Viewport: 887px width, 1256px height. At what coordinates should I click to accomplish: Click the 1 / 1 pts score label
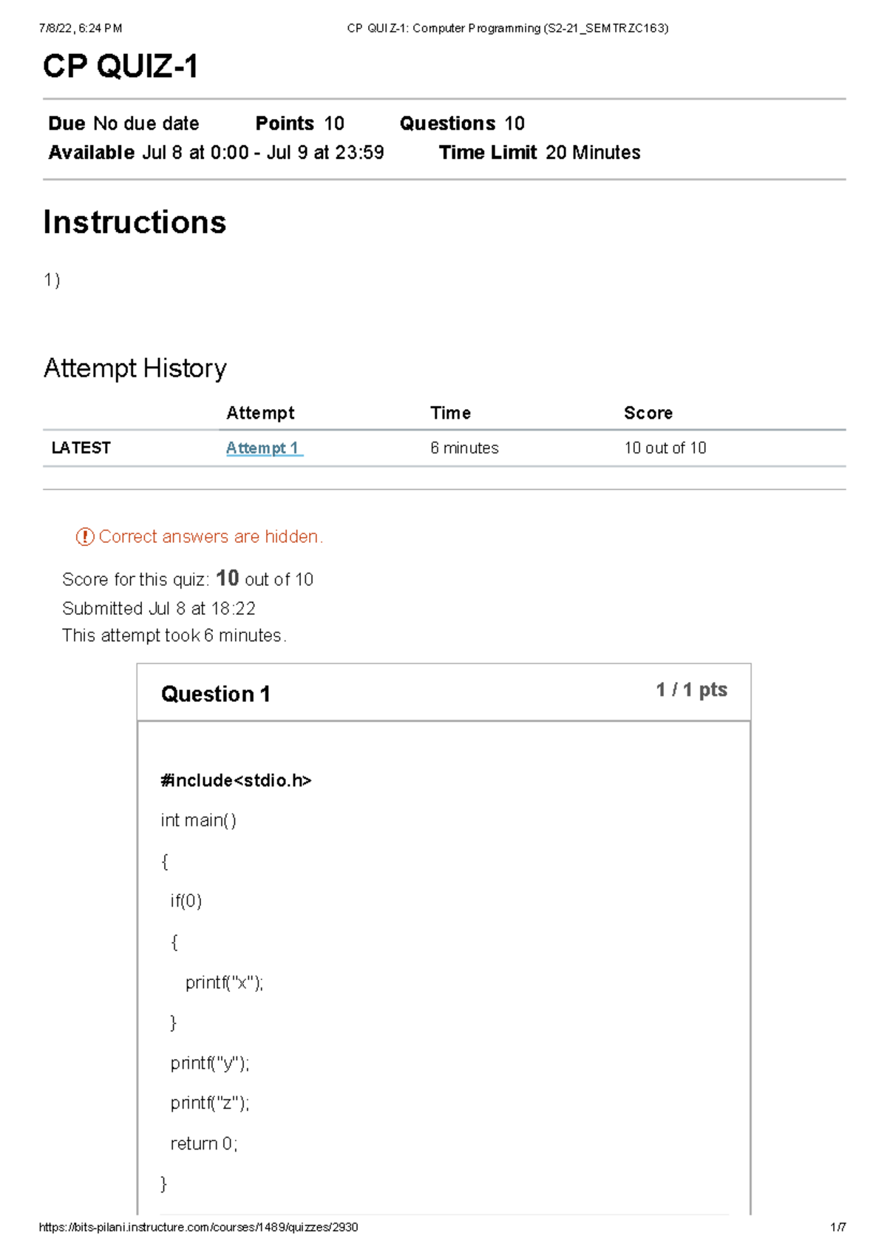(691, 690)
